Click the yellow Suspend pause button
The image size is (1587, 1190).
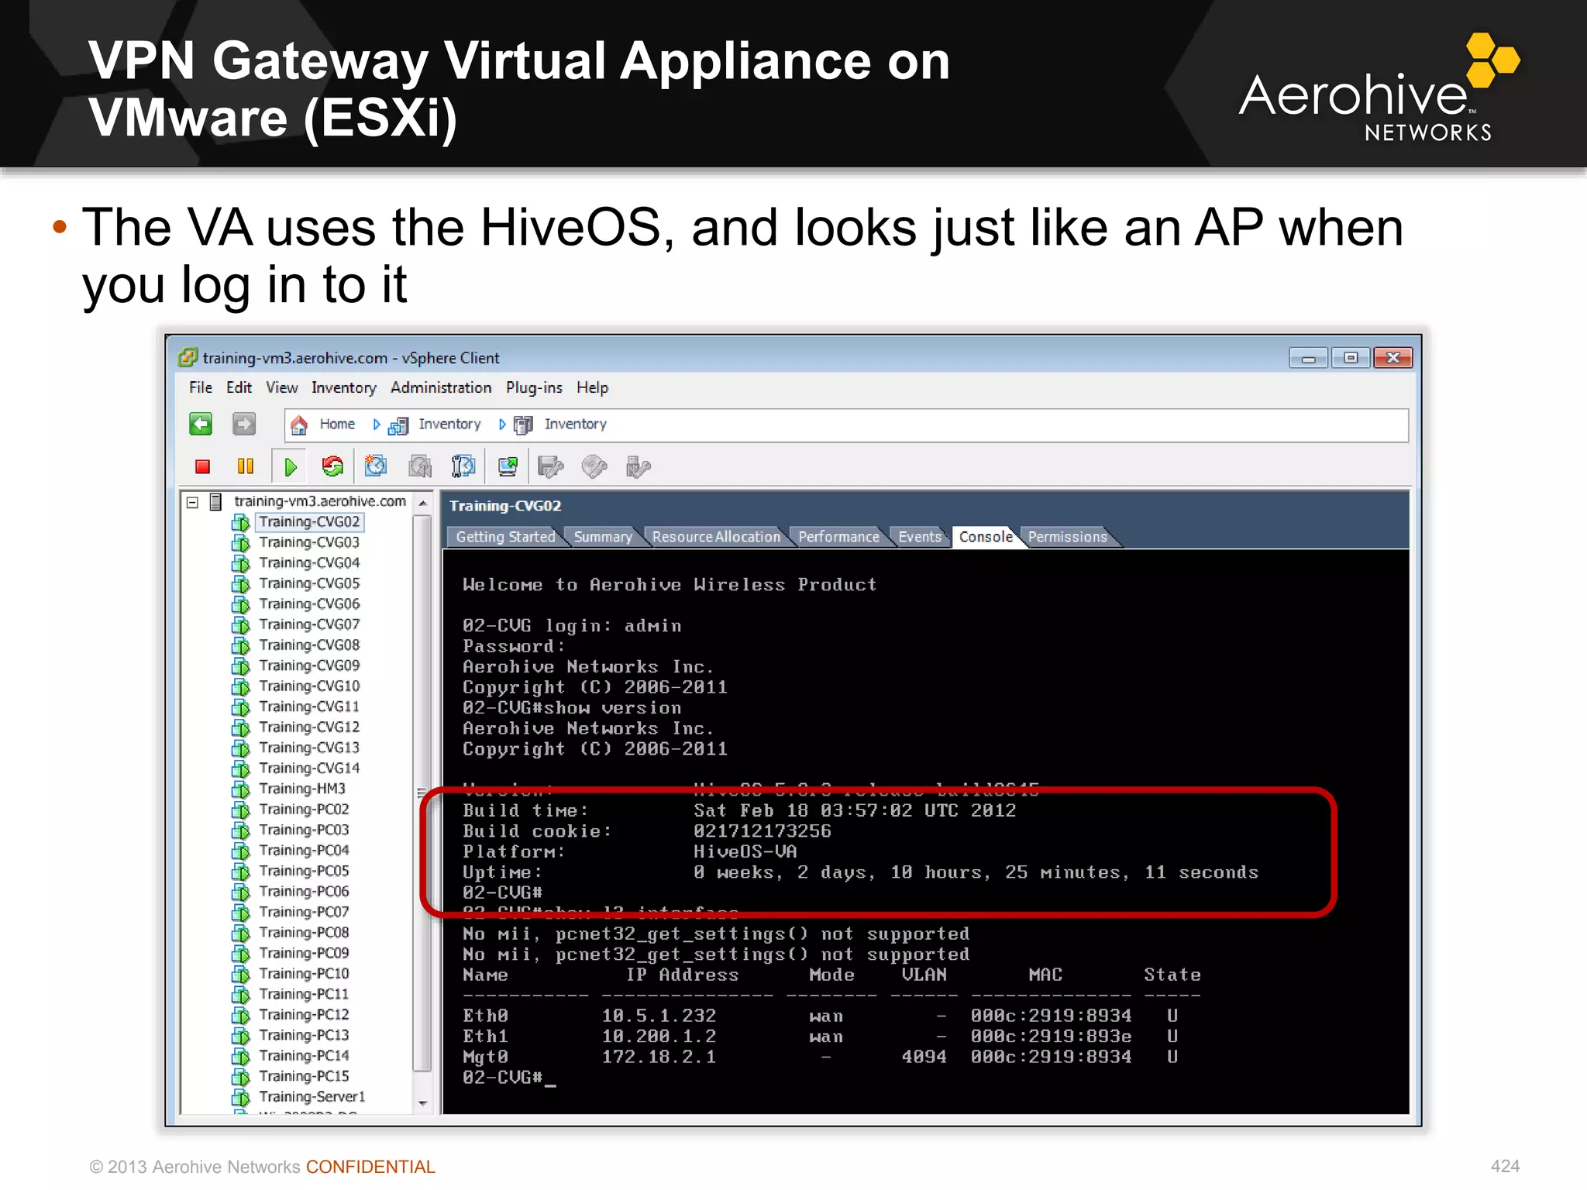245,466
